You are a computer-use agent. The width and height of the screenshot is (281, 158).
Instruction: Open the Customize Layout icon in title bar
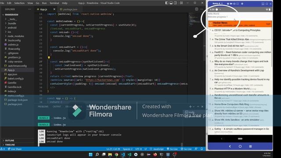point(181,3)
